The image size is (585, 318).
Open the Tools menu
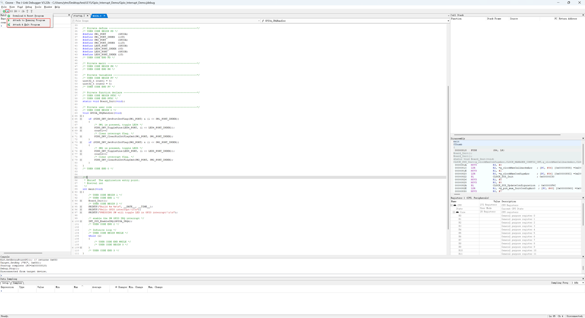(x=38, y=7)
